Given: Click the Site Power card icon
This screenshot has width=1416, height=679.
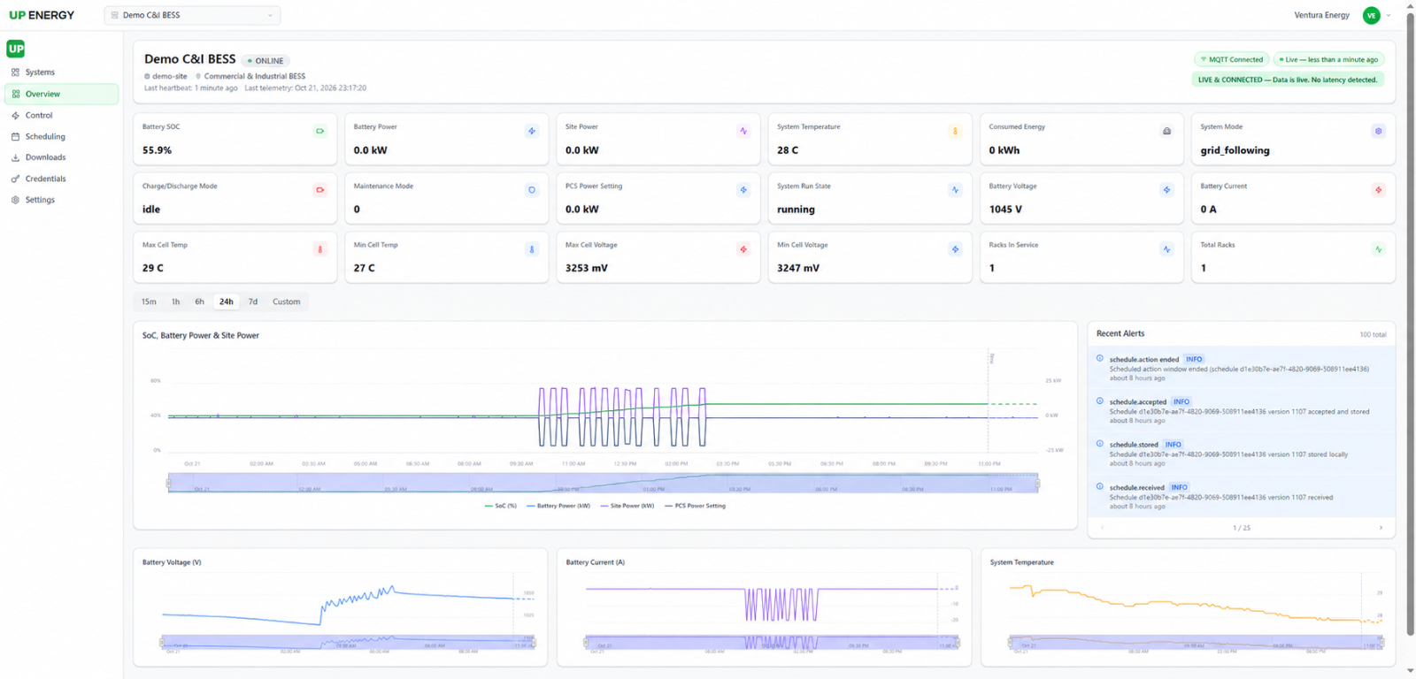Looking at the screenshot, I should 743,131.
